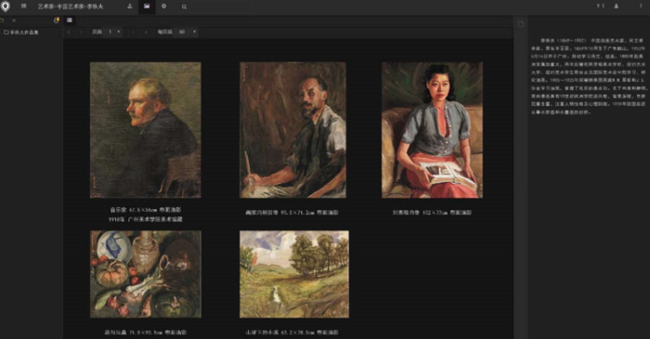This screenshot has width=650, height=339.
Task: Click the X icon in the left panel toolbar
Action: (14, 20)
